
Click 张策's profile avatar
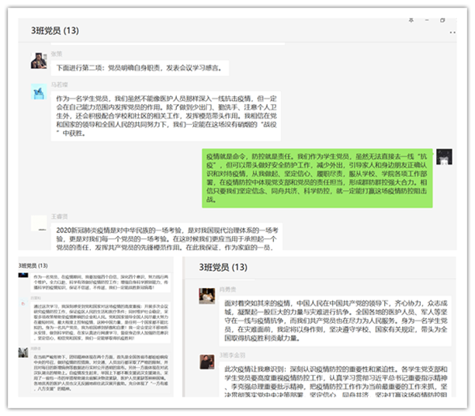tap(38, 61)
